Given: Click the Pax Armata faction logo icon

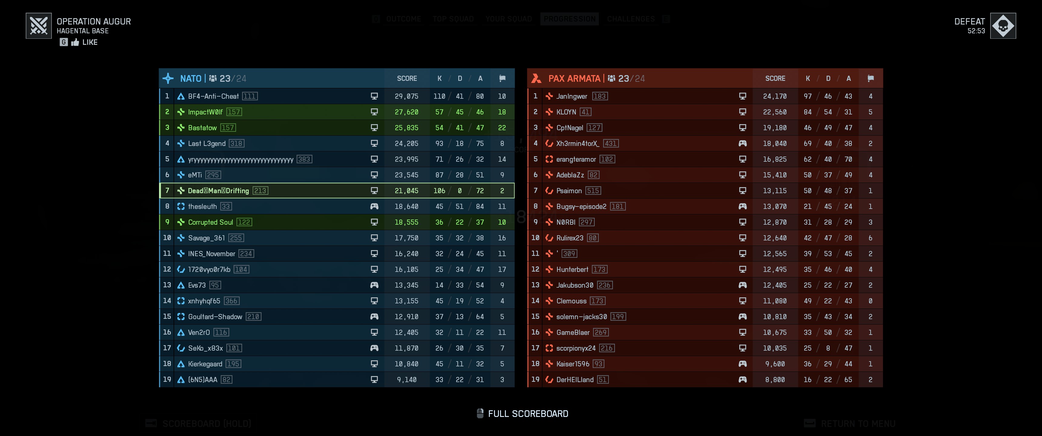Looking at the screenshot, I should tap(536, 78).
